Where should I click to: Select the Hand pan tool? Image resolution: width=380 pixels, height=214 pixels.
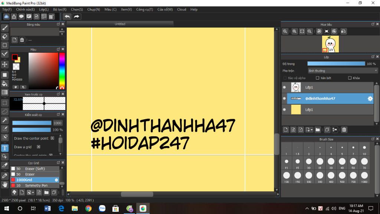tap(4, 184)
